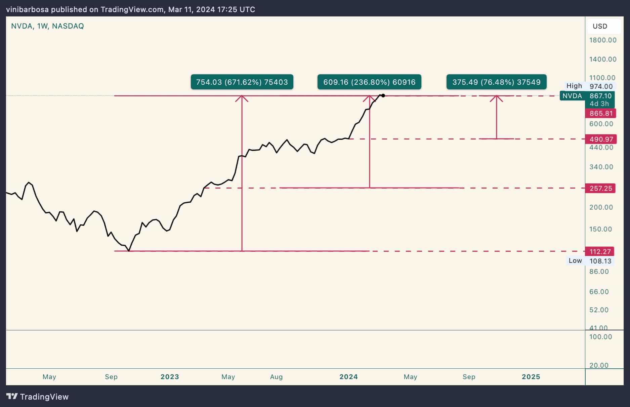Click arrowhead of the 76.48% measurement
Screen dimensions: 630x407
(497, 98)
